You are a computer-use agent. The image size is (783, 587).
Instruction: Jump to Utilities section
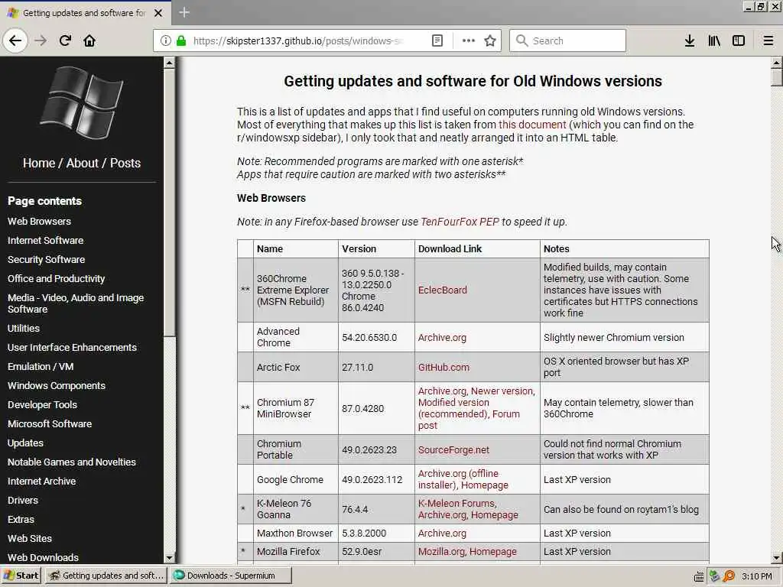[24, 329]
